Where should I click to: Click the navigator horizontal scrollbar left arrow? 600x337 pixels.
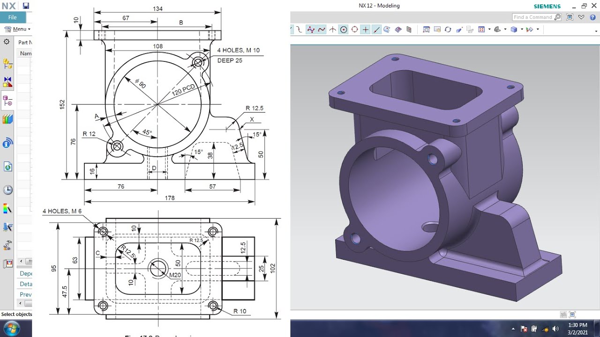[20, 261]
